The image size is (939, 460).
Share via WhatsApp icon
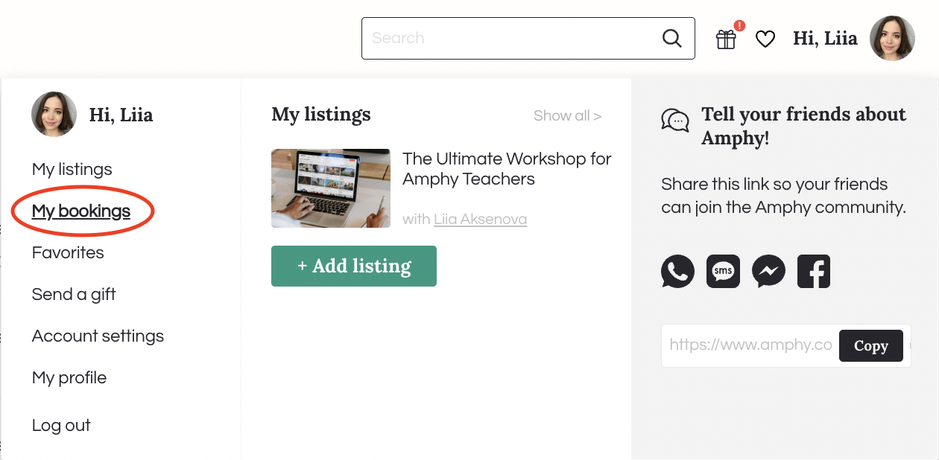click(x=677, y=272)
